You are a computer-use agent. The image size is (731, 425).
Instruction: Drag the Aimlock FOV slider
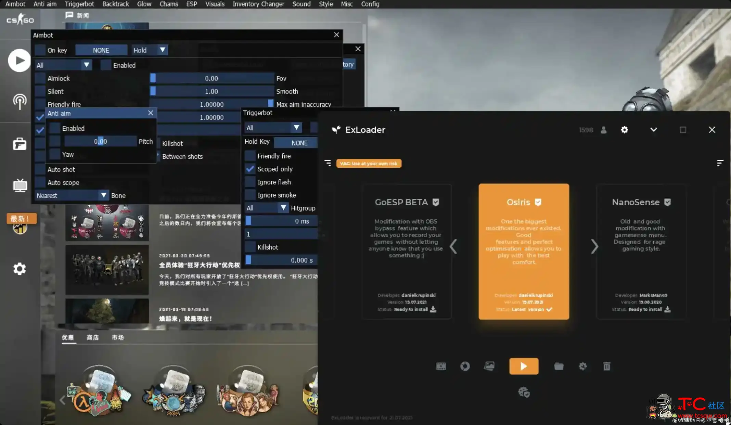[x=153, y=78]
